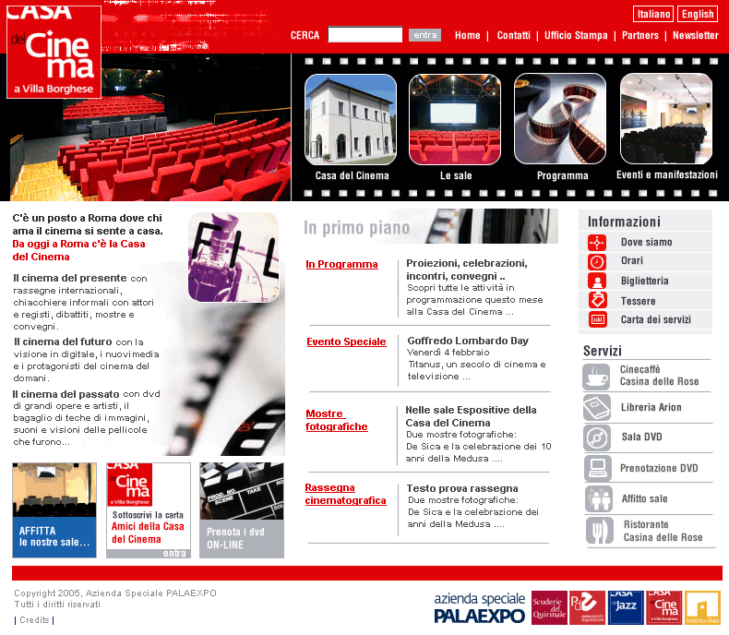Click the film camera illustration image
Viewport: 729px width, 635px height.
point(233,258)
